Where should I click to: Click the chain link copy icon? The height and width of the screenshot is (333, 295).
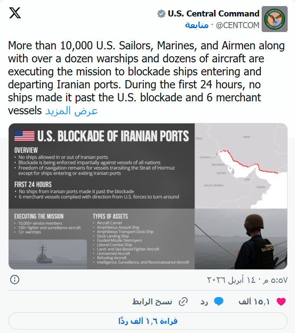(x=184, y=301)
